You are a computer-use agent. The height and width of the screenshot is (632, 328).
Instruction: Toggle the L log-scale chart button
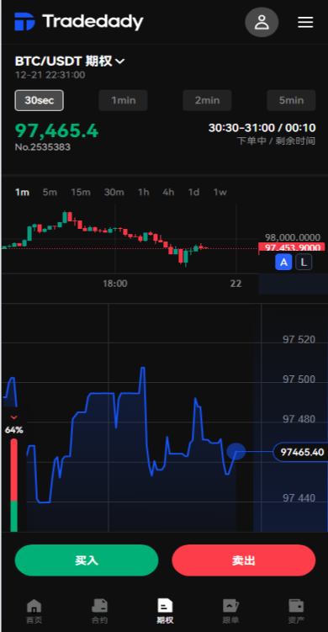point(304,263)
